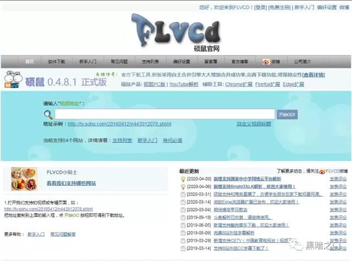
Task: Open 2020-04-09 国家中小学网络云平台 update link
Action: 247,179
